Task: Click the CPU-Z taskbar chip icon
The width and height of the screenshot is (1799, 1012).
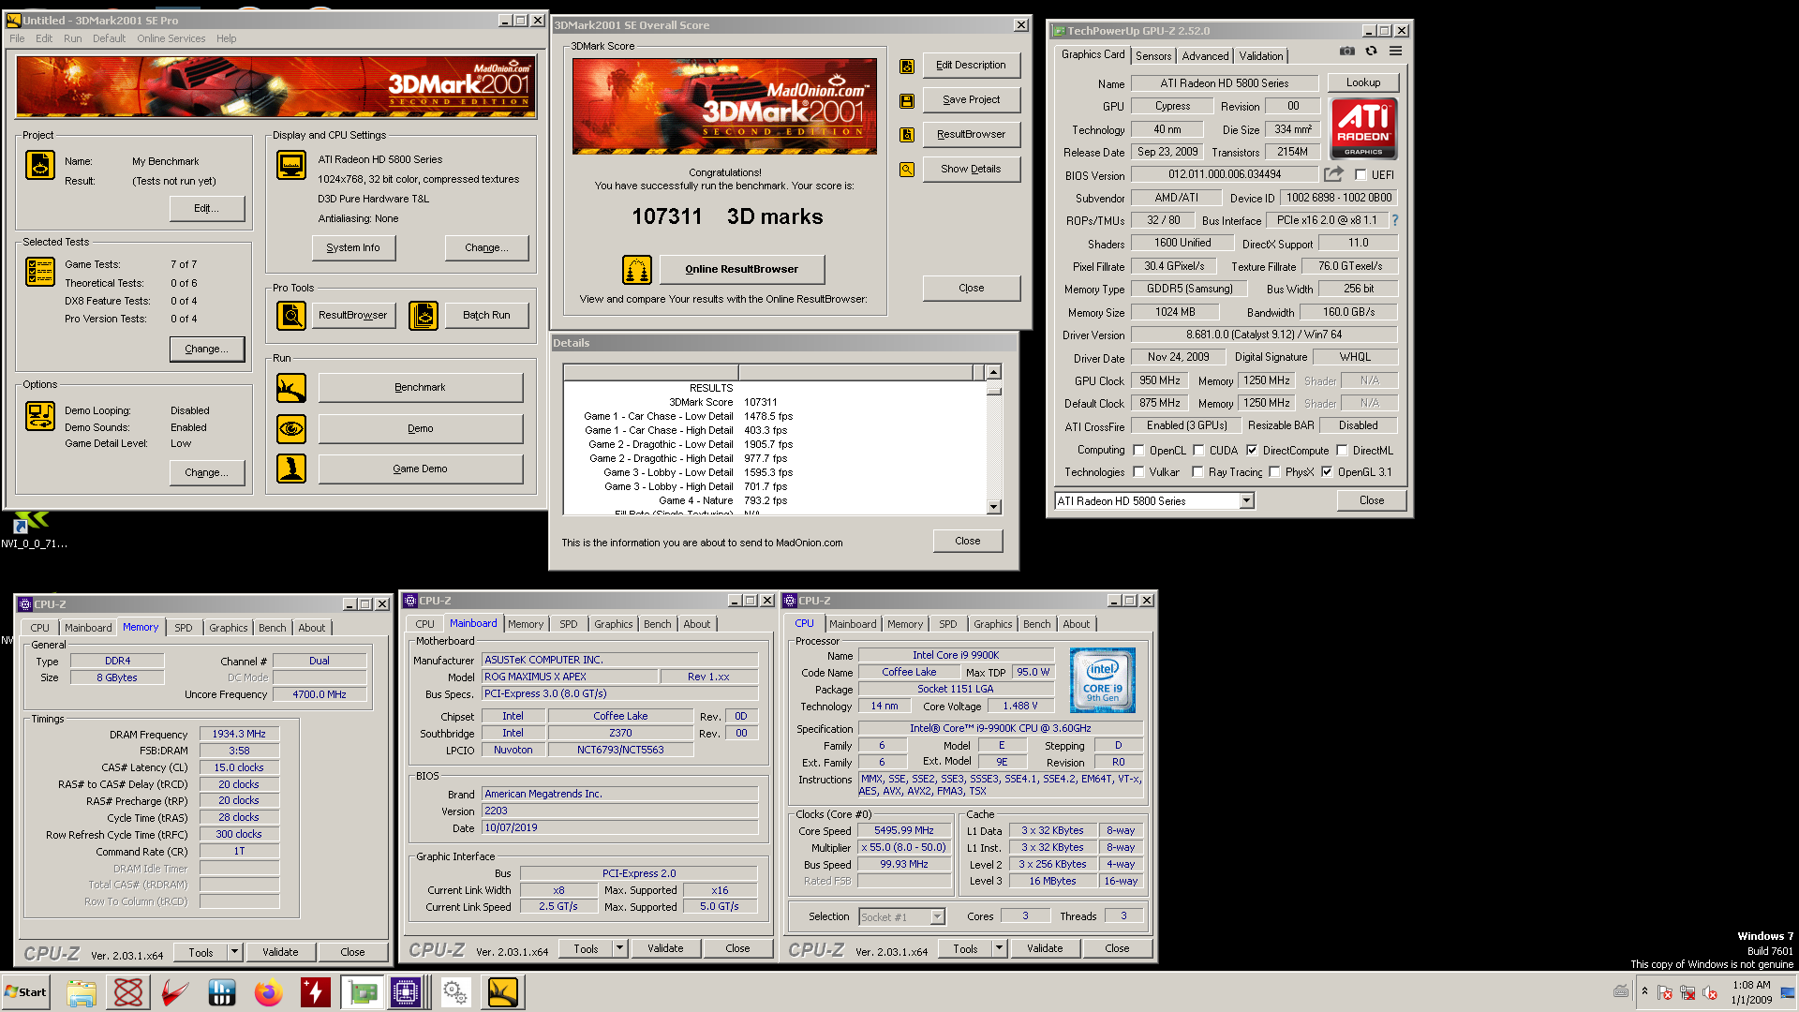Action: point(407,992)
